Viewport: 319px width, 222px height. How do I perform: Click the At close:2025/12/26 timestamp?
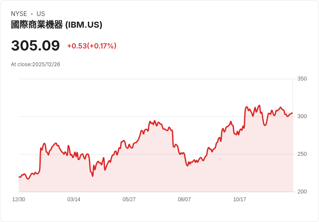36,64
